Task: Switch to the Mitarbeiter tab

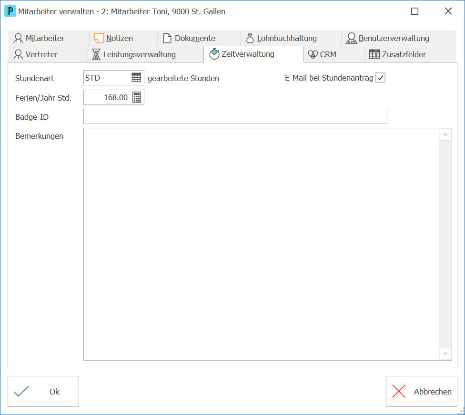Action: [49, 39]
